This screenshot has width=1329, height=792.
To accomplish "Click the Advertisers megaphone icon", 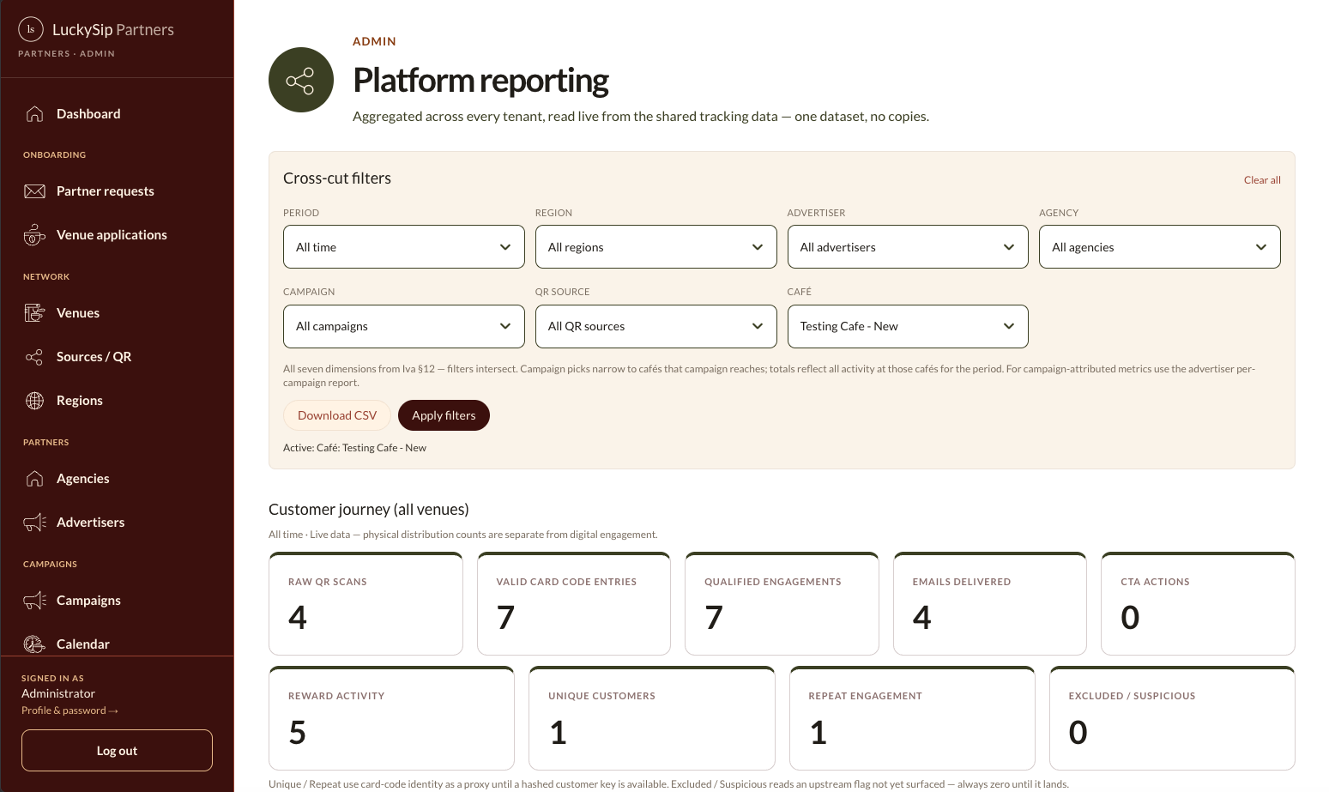I will pos(34,523).
